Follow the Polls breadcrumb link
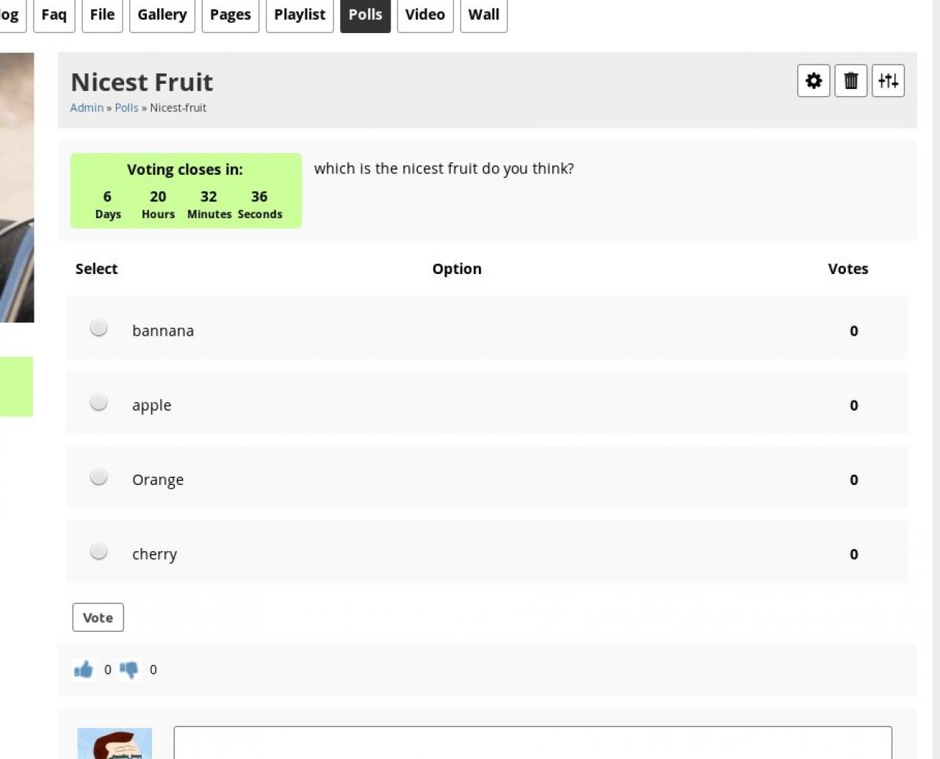Image resolution: width=940 pixels, height=759 pixels. [x=126, y=107]
